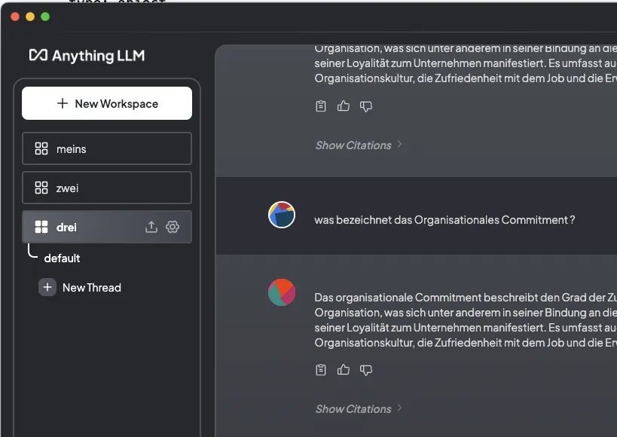The height and width of the screenshot is (437, 617).
Task: Click the grid icon beside meins
Action: coord(41,148)
